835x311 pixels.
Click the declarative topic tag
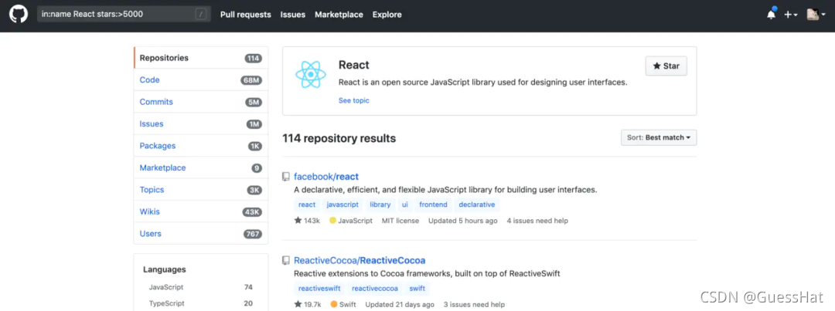point(476,205)
